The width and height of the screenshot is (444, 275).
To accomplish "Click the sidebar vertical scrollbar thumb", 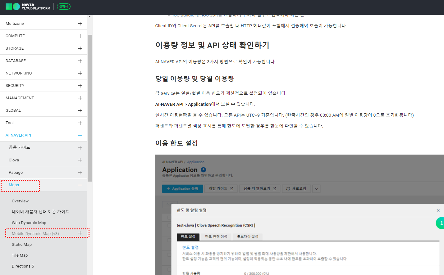I will (x=89, y=108).
